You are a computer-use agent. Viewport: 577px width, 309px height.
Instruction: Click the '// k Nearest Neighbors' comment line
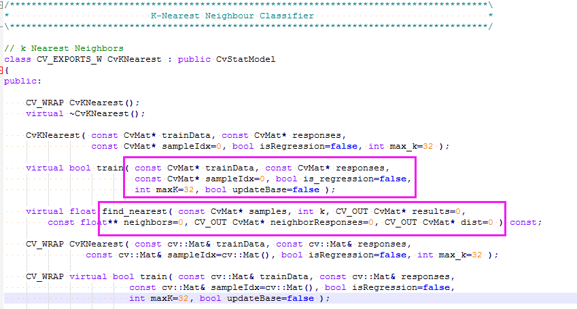point(64,49)
